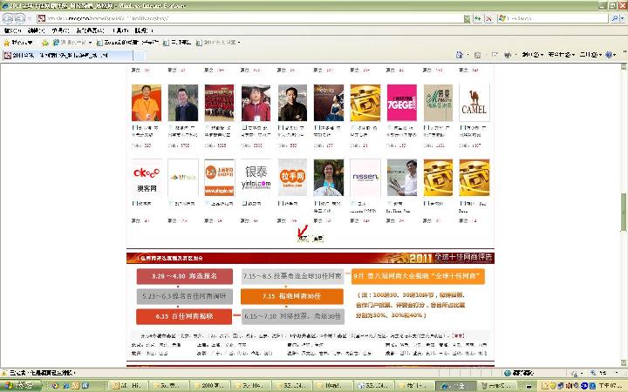Open the Page menu dropdown in command bar
This screenshot has width=628, height=392.
click(532, 55)
